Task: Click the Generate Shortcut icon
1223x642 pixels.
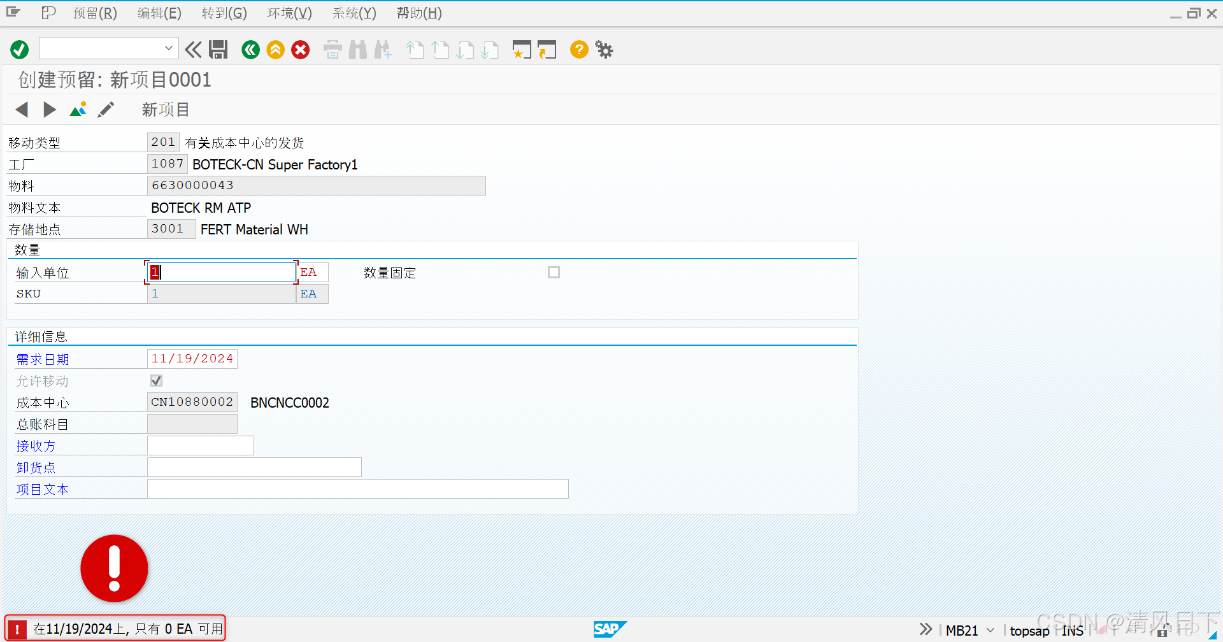Action: click(x=547, y=50)
